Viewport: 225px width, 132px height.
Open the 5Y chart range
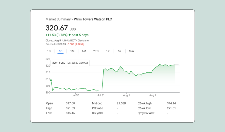[120, 51]
